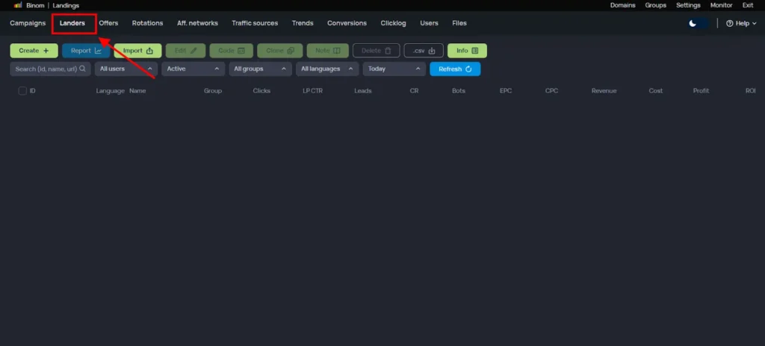This screenshot has height=346, width=765.
Task: Expand the All users dropdown
Action: point(126,69)
